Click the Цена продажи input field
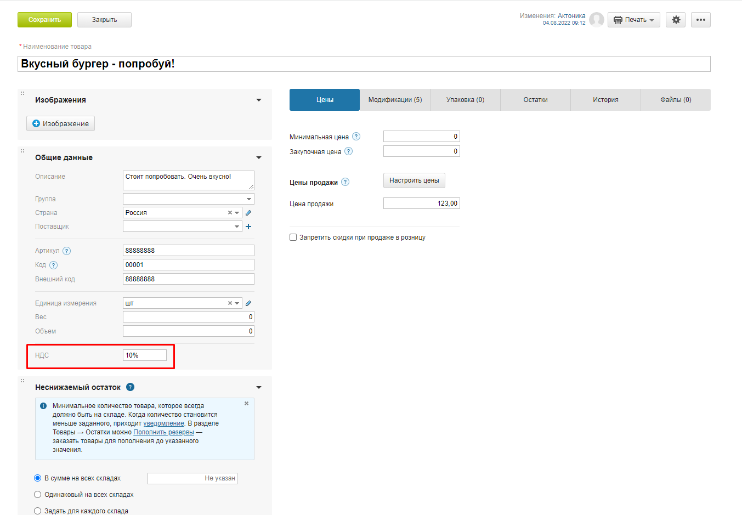This screenshot has width=742, height=515. [x=421, y=203]
